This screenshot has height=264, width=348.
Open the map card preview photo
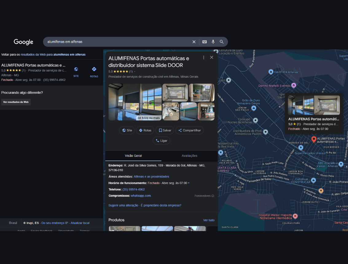click(x=314, y=105)
